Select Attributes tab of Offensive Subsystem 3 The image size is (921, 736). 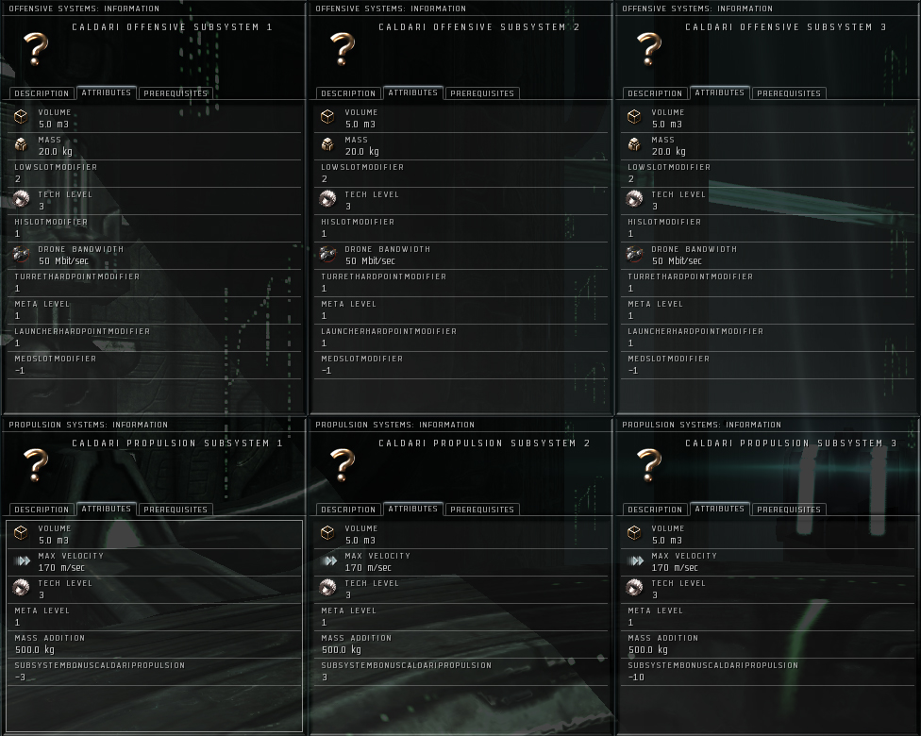[719, 92]
